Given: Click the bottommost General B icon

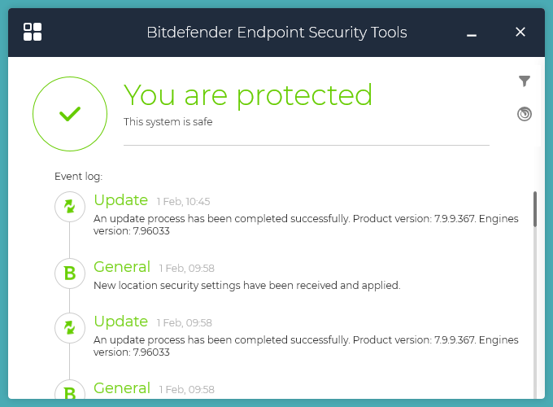Looking at the screenshot, I should tap(70, 393).
